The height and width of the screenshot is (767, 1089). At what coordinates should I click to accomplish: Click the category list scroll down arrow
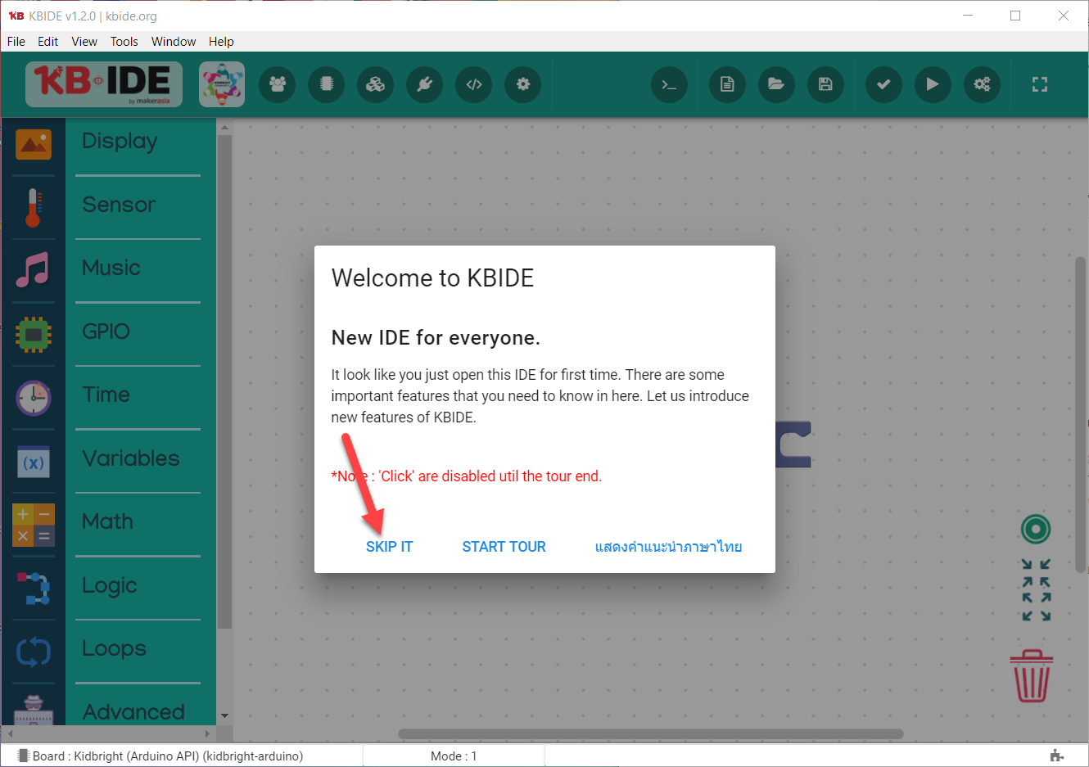click(x=224, y=715)
